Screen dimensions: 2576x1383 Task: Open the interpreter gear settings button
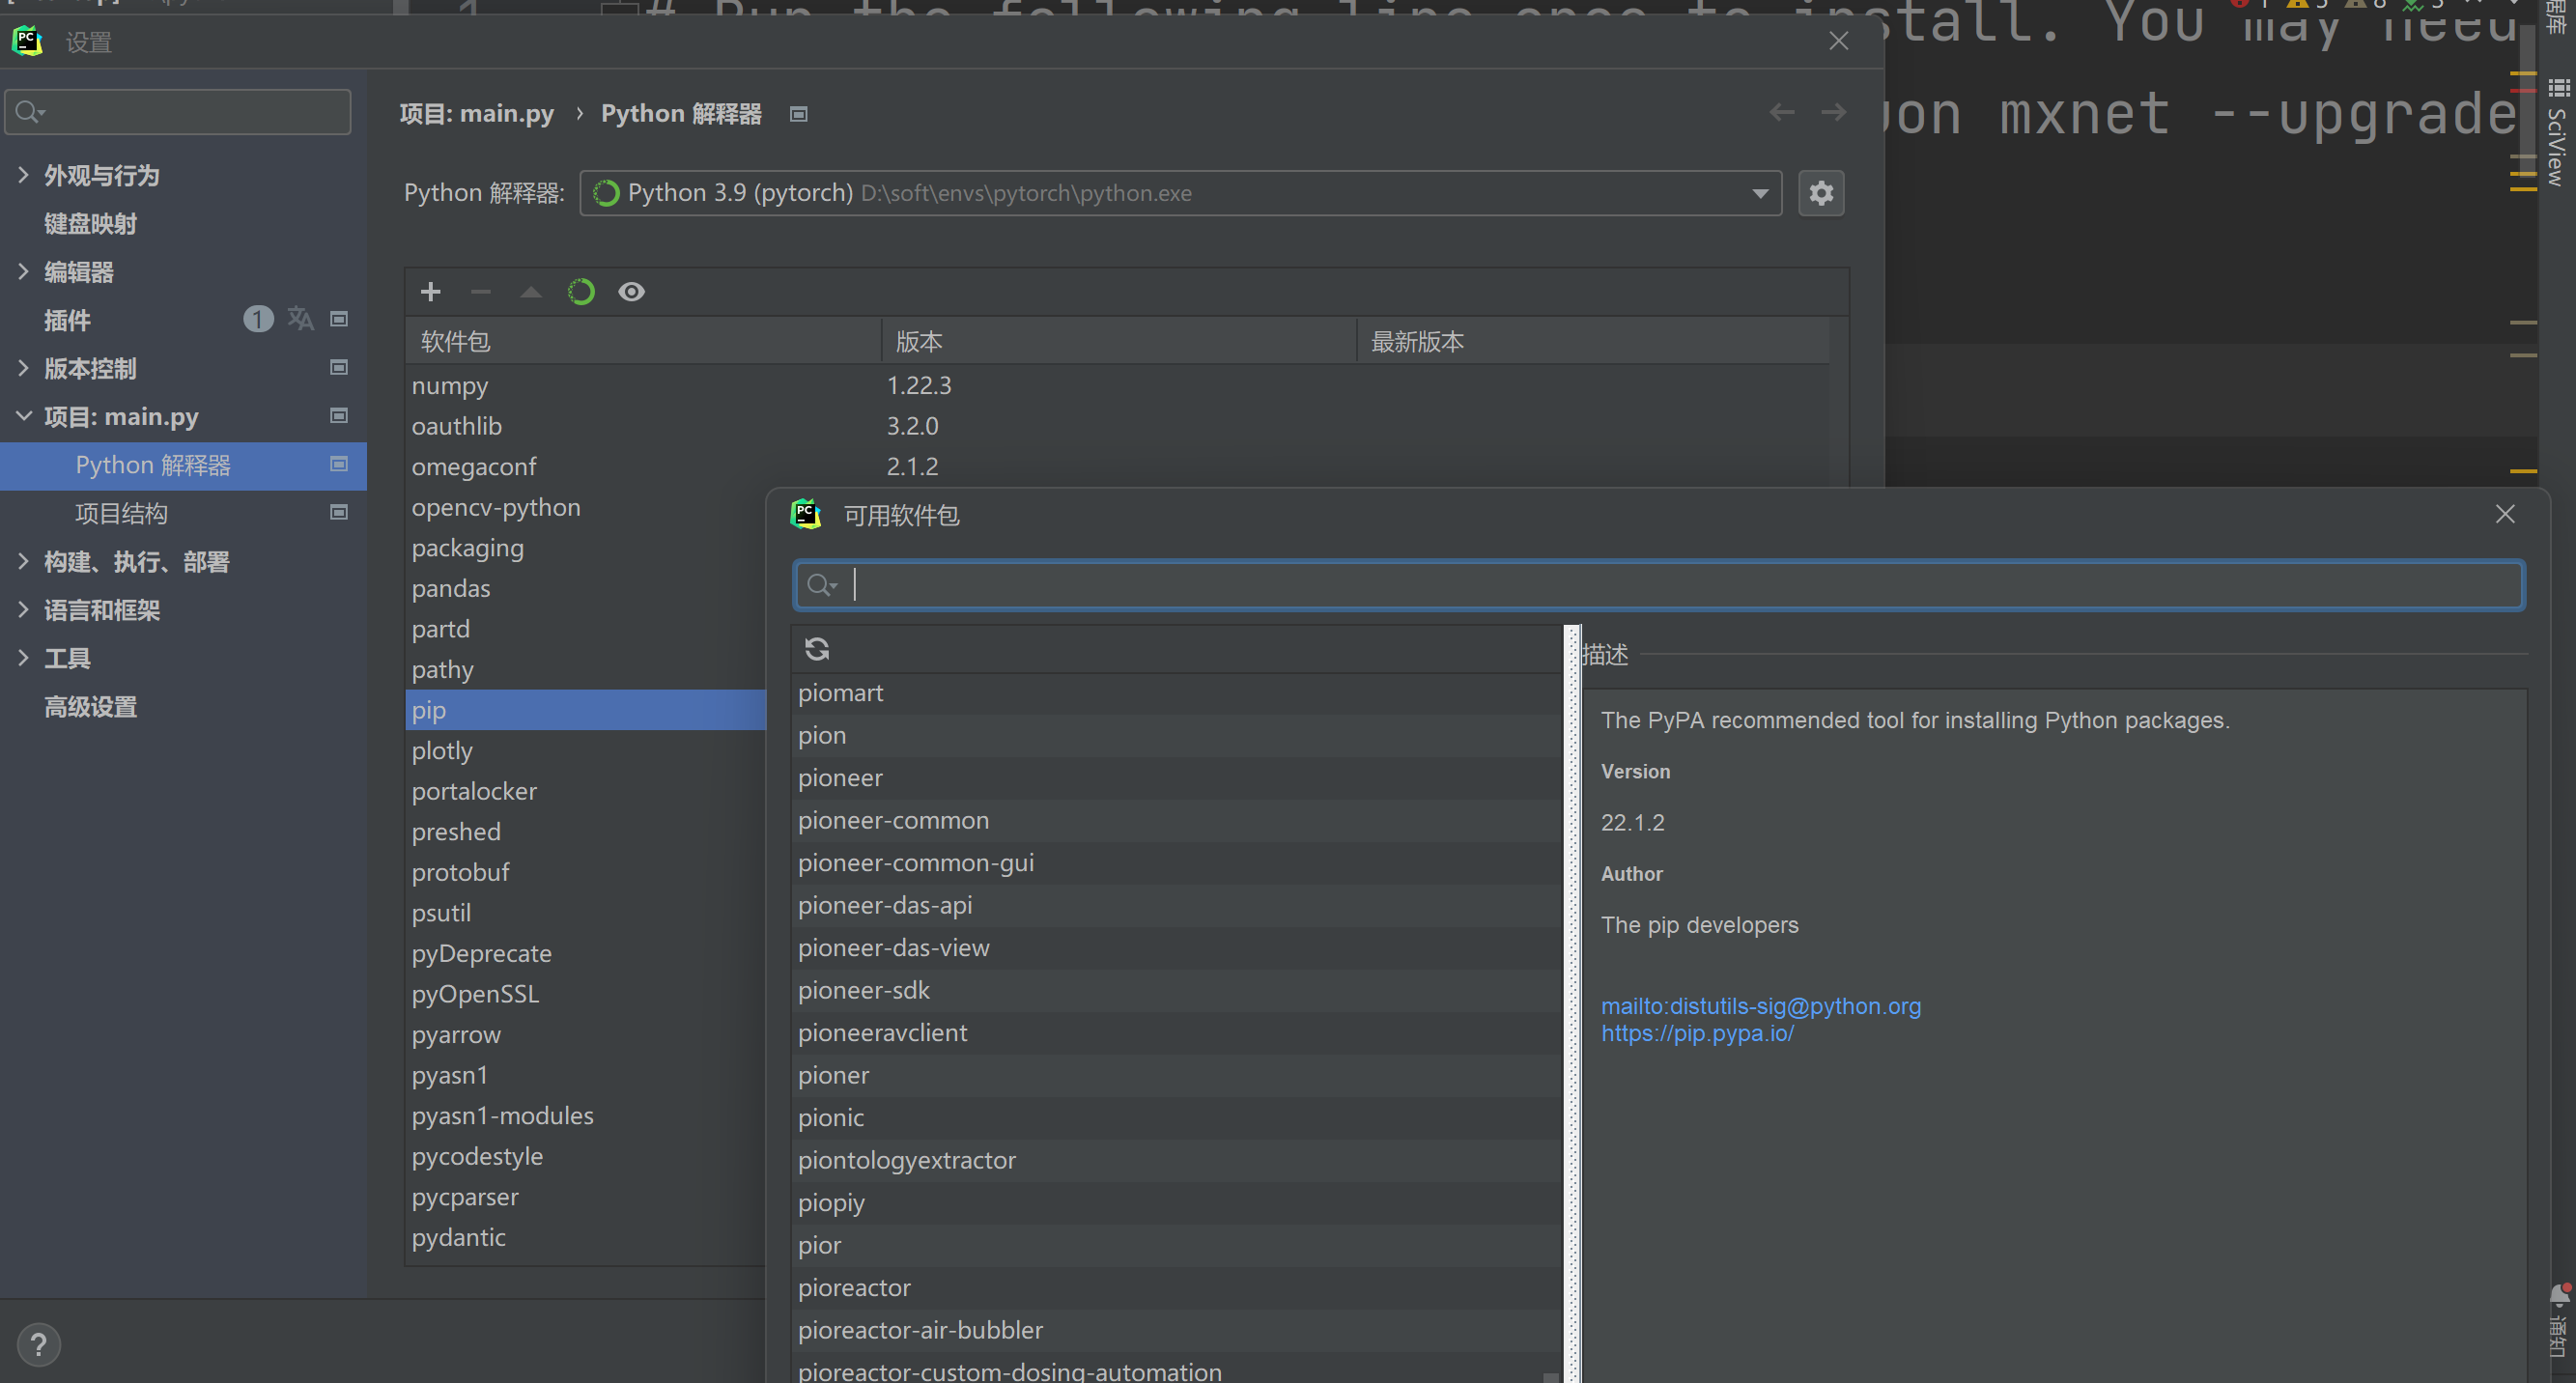click(1821, 193)
